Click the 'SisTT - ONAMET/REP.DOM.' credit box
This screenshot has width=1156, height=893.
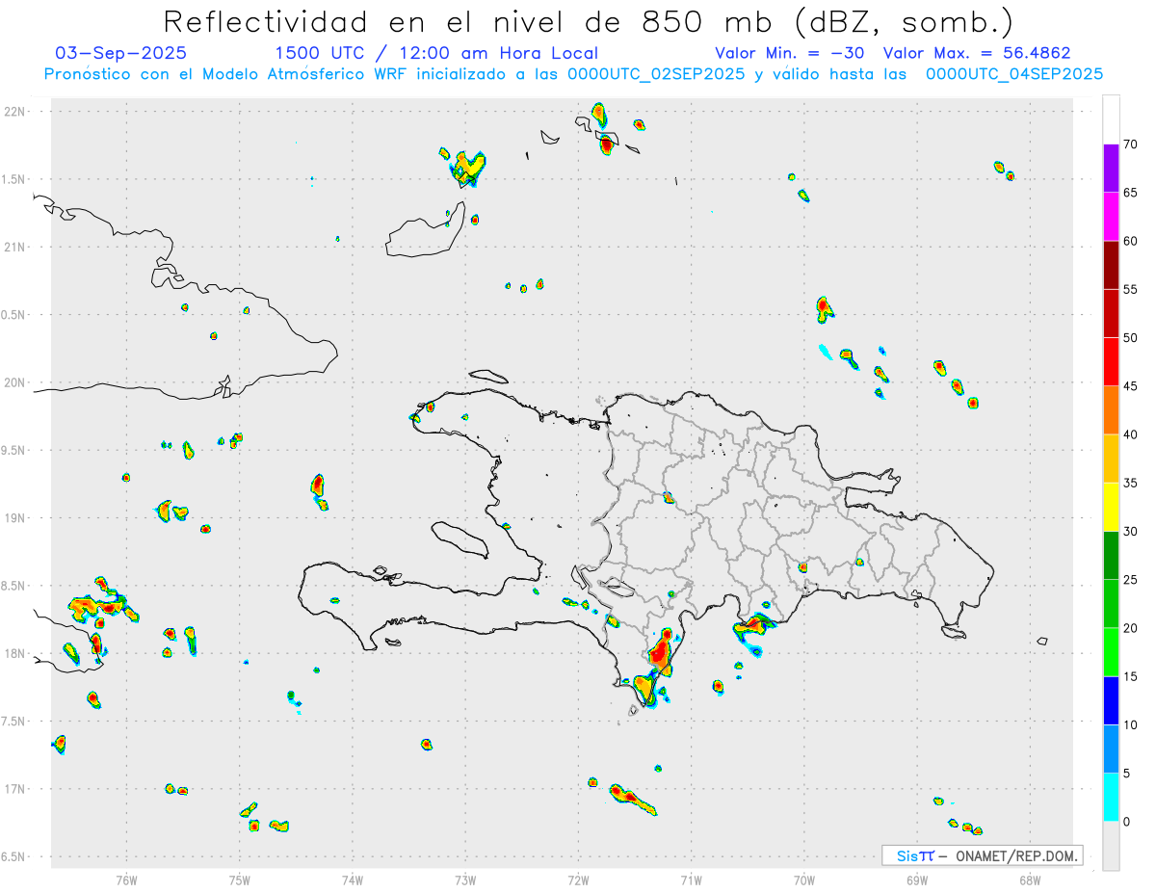coord(982,855)
